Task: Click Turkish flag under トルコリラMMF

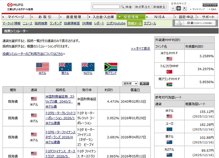Action: [169, 72]
